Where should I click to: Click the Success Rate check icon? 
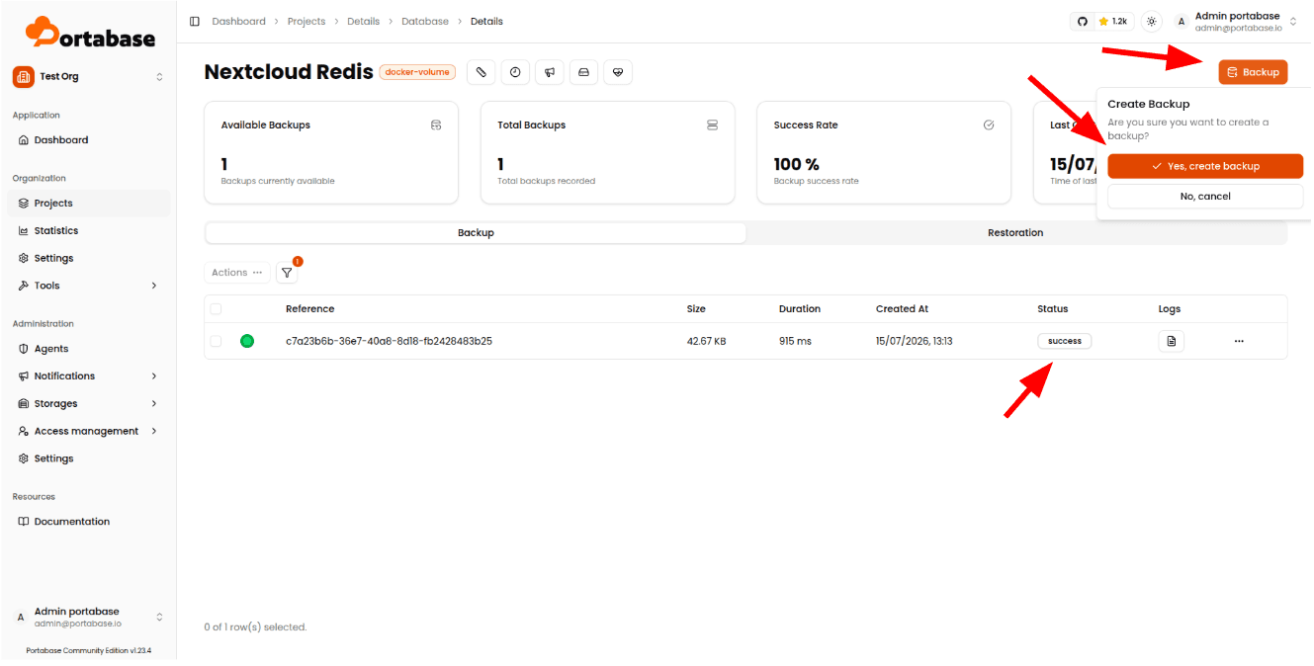click(x=989, y=125)
